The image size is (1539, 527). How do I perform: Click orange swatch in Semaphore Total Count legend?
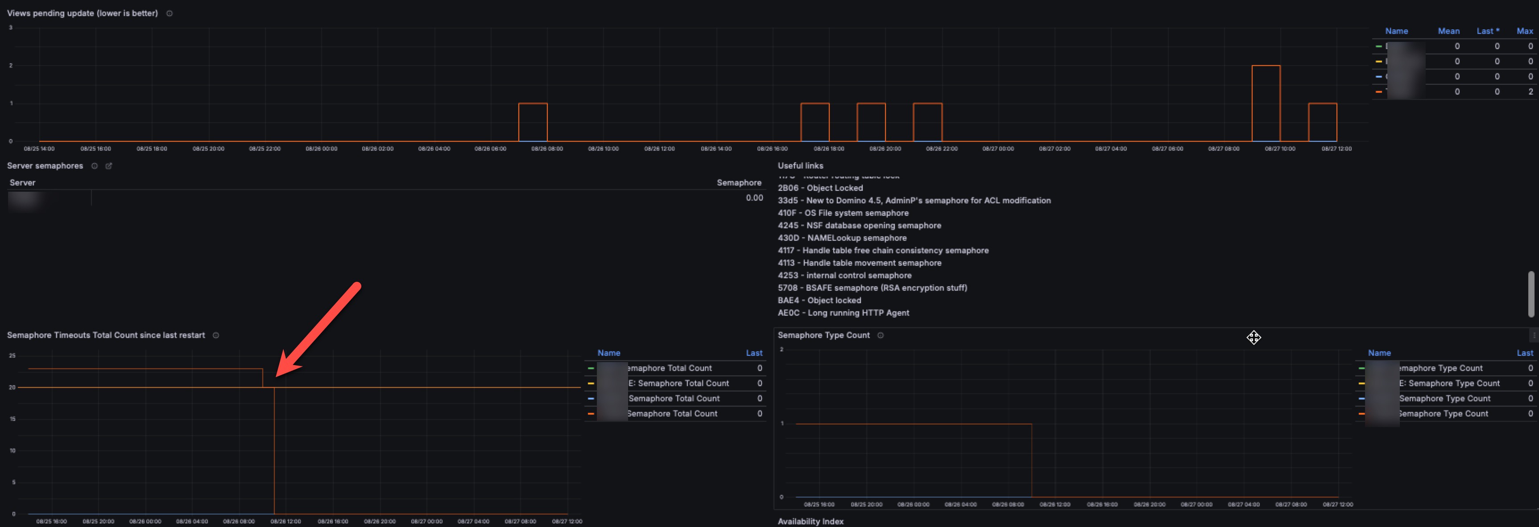pyautogui.click(x=591, y=414)
